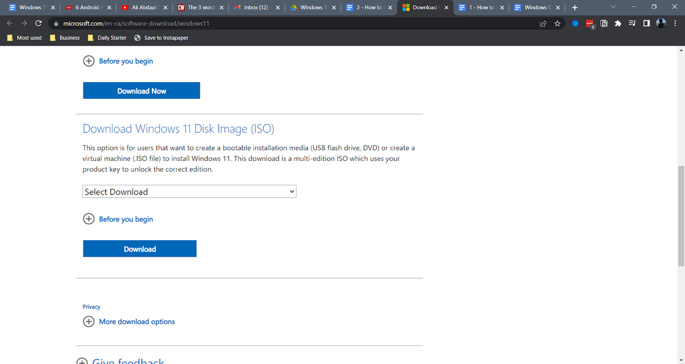The height and width of the screenshot is (364, 685).
Task: Click the scrollbar up arrow
Action: click(x=680, y=50)
